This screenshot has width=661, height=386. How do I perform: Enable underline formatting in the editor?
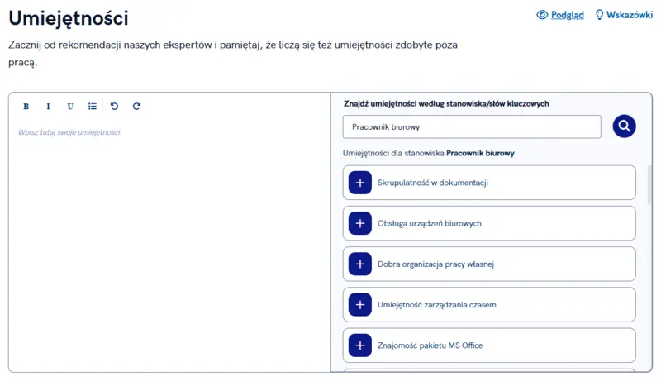(70, 106)
